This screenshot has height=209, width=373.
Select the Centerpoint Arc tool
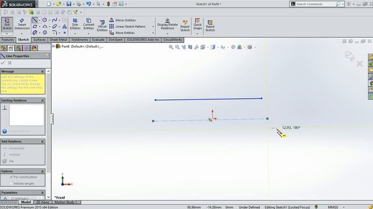coord(44,27)
